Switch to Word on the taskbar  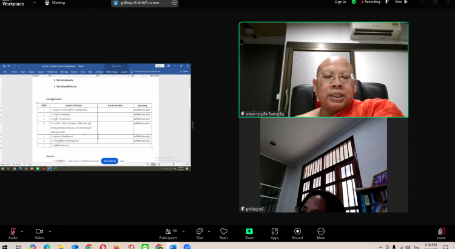click(173, 247)
